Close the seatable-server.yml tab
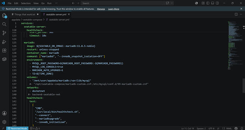 point(69,14)
